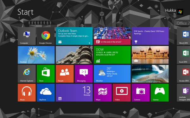Viewport: 190px width, 118px height.
Task: Open the Video tile
Action: point(122,93)
